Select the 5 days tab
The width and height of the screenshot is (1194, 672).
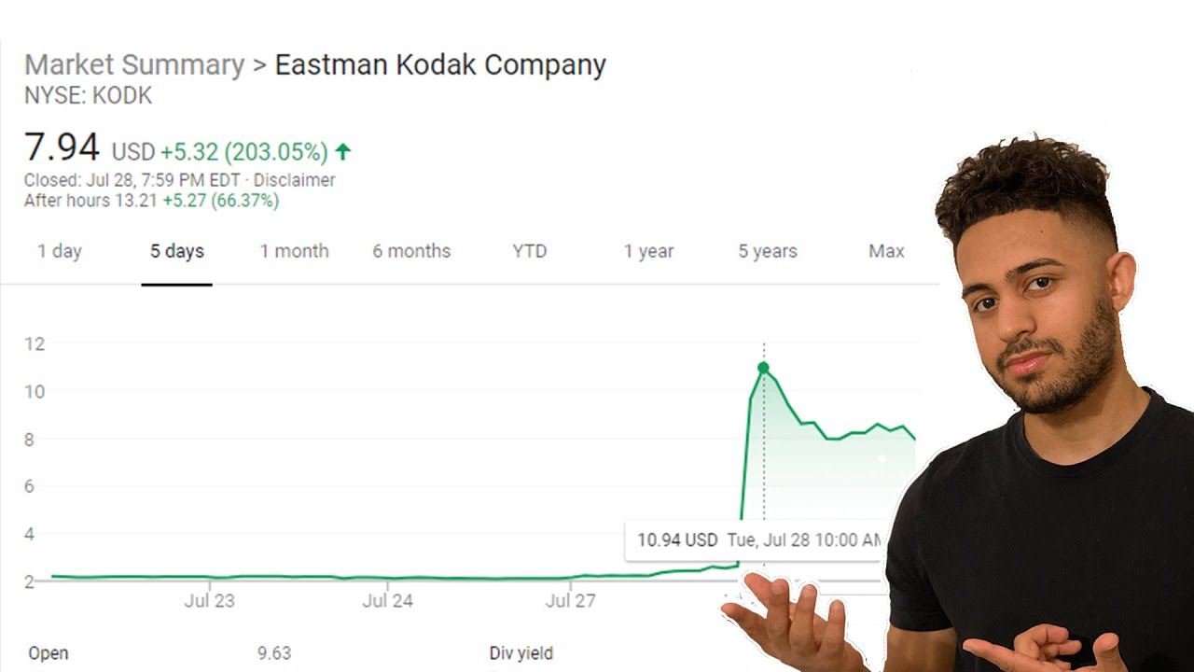coord(177,251)
